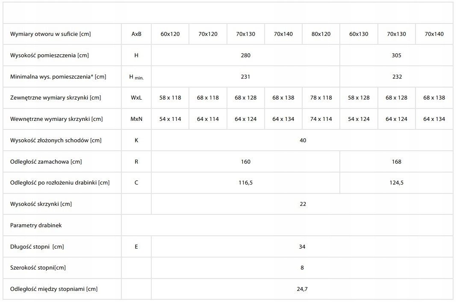The height and width of the screenshot is (302, 457).
Task: Click the "54 x 124" inner box dimension
Action: click(x=358, y=119)
